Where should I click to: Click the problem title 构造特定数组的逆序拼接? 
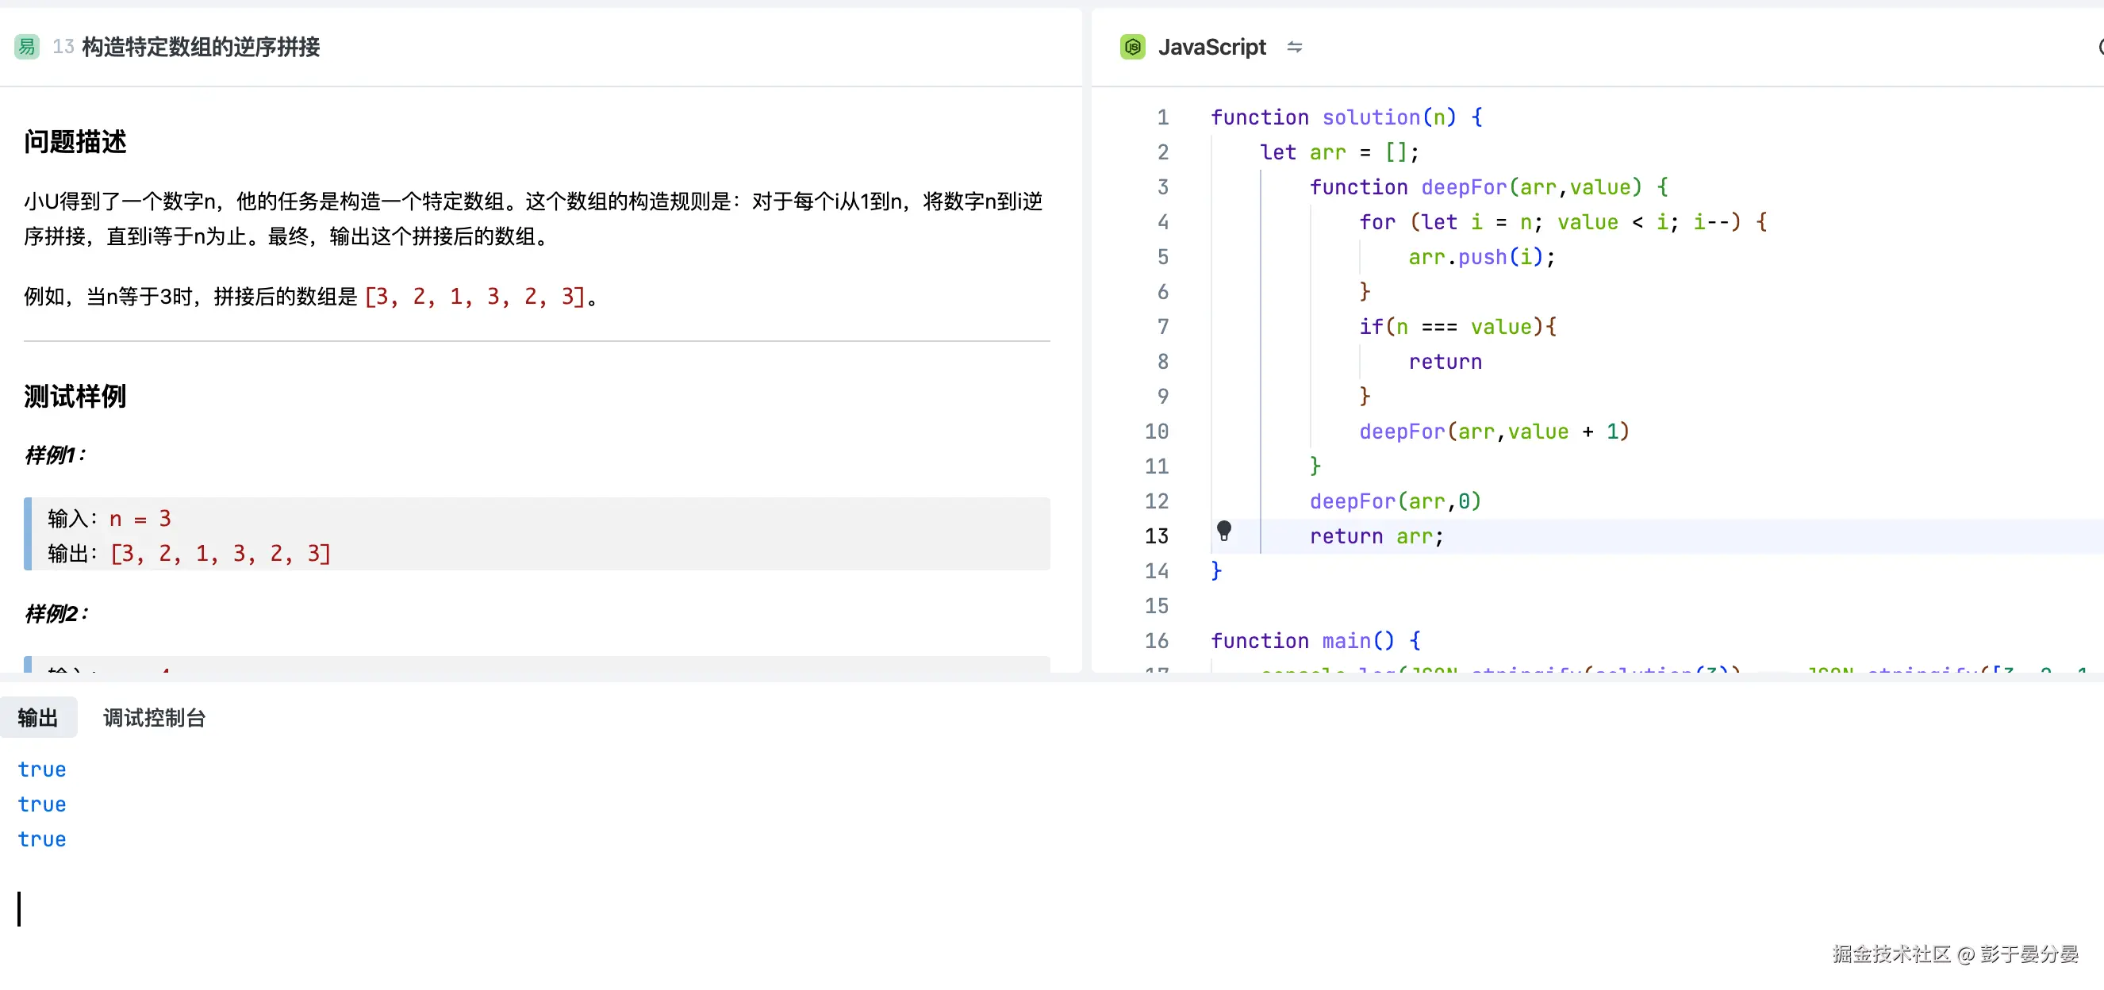[x=201, y=48]
